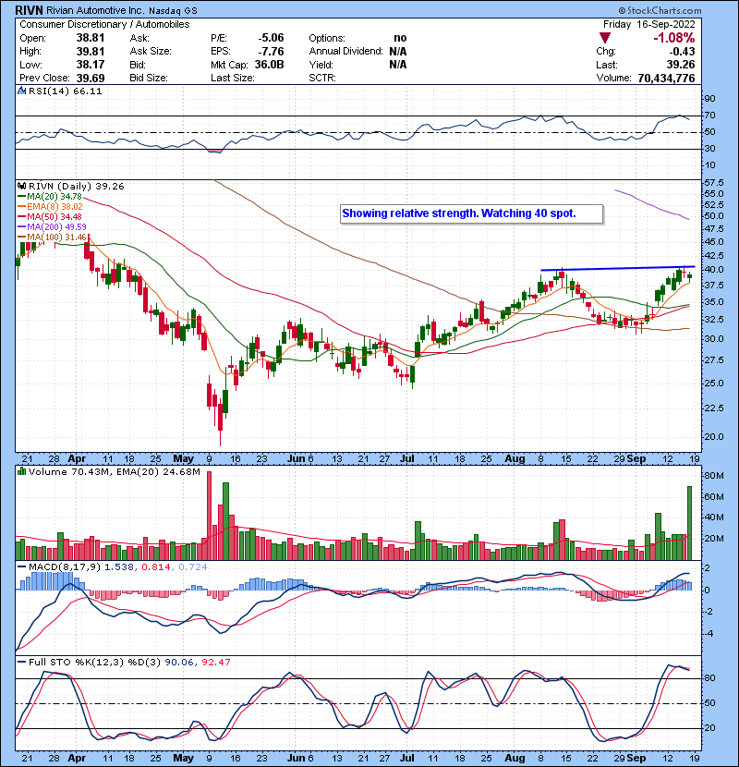The height and width of the screenshot is (767, 739).
Task: Click the Jul label on price date axis
Action: pyautogui.click(x=407, y=459)
